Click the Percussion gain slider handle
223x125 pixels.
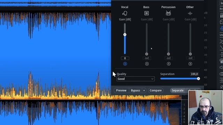click(169, 54)
